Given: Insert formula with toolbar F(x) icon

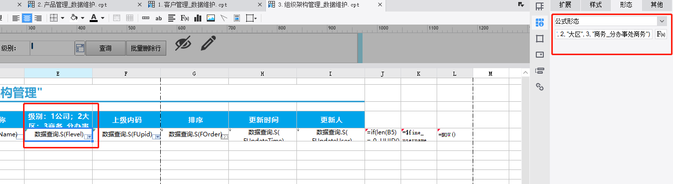Looking at the screenshot, I should 184,18.
